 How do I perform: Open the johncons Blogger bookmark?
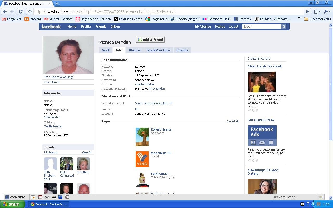pos(33,19)
